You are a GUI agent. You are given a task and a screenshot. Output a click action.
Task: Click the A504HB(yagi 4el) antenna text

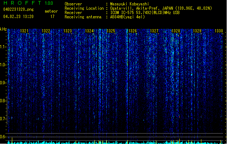[x=127, y=17]
